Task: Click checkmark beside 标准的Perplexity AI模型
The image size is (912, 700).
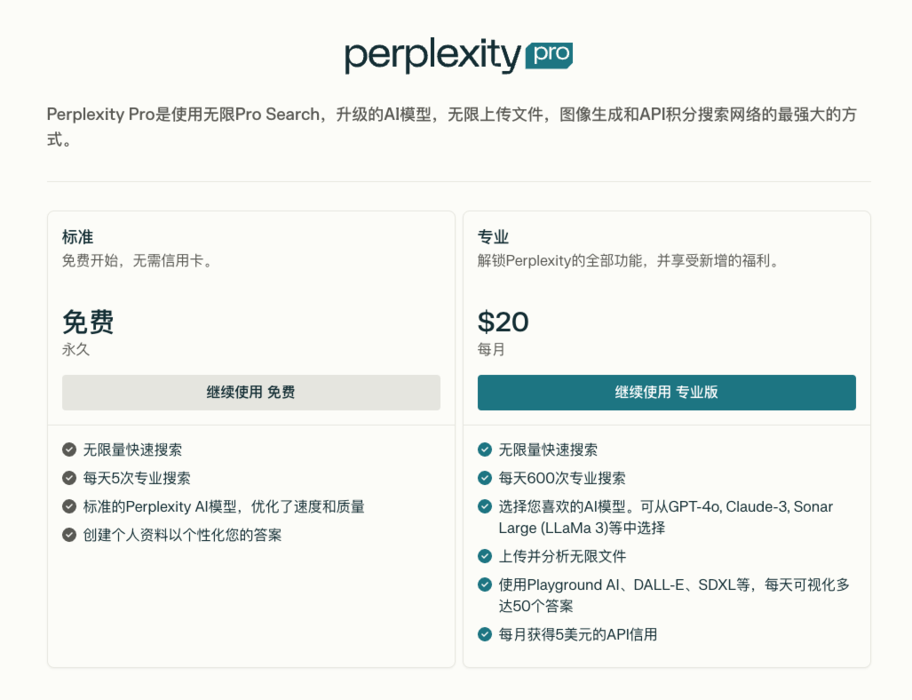Action: pyautogui.click(x=69, y=506)
